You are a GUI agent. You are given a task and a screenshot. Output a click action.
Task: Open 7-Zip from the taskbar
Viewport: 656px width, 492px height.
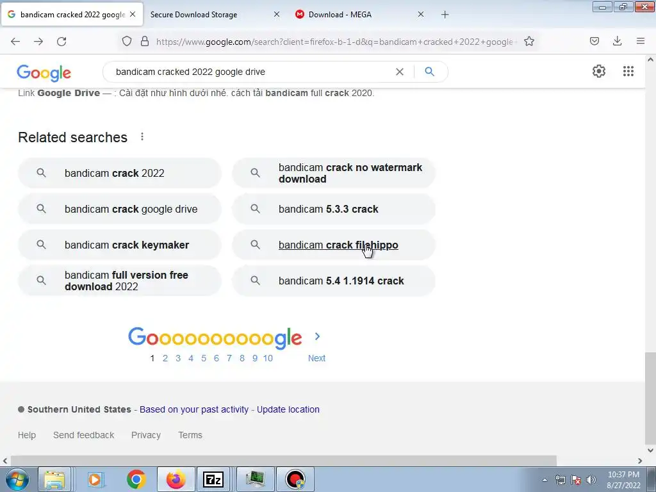click(x=213, y=479)
